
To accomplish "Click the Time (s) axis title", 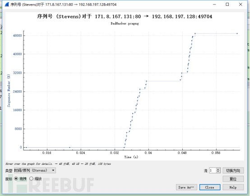I will pos(131,157).
